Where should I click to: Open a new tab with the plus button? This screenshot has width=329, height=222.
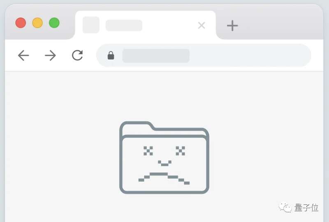232,25
